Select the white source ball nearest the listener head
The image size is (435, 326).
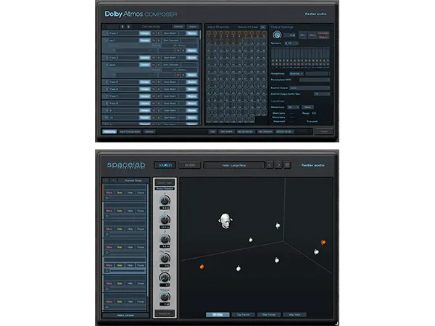pos(251,240)
